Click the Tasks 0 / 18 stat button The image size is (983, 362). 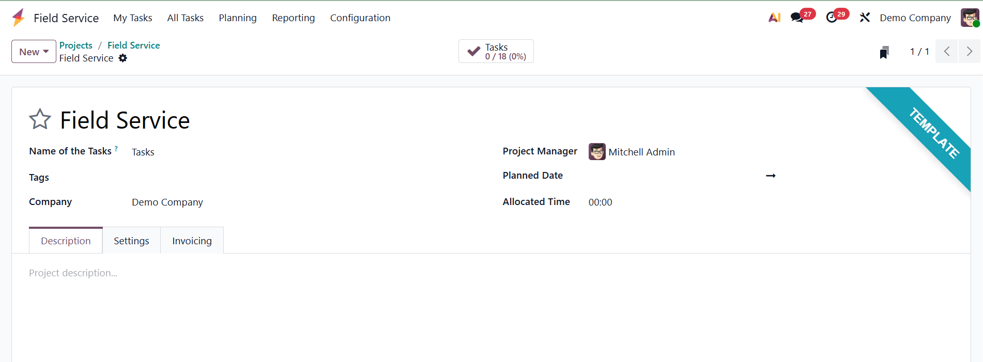[x=496, y=52]
